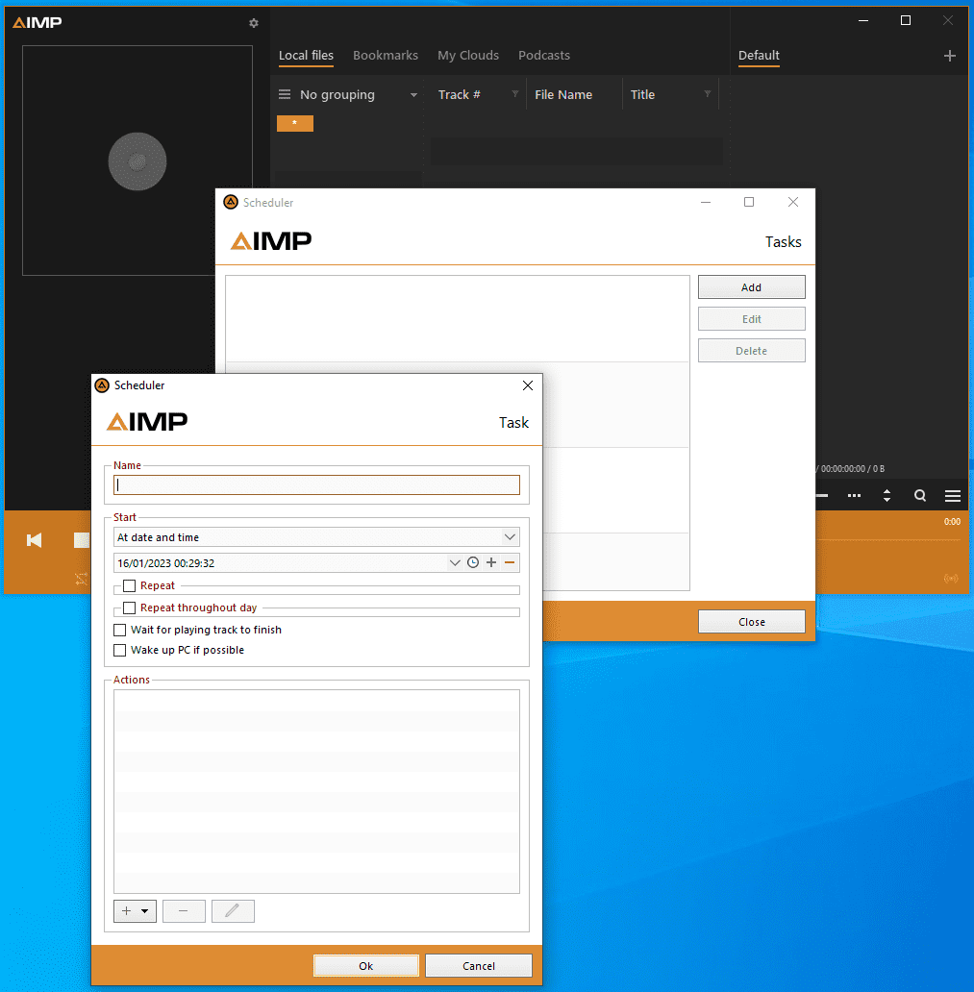Open the three-dots more options icon
This screenshot has width=974, height=992.
tap(854, 495)
